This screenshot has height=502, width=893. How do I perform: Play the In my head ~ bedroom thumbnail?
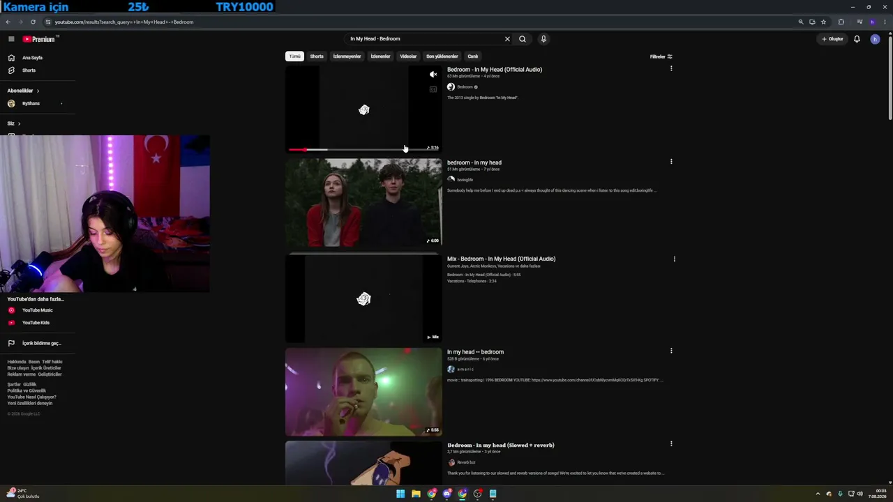pos(363,392)
